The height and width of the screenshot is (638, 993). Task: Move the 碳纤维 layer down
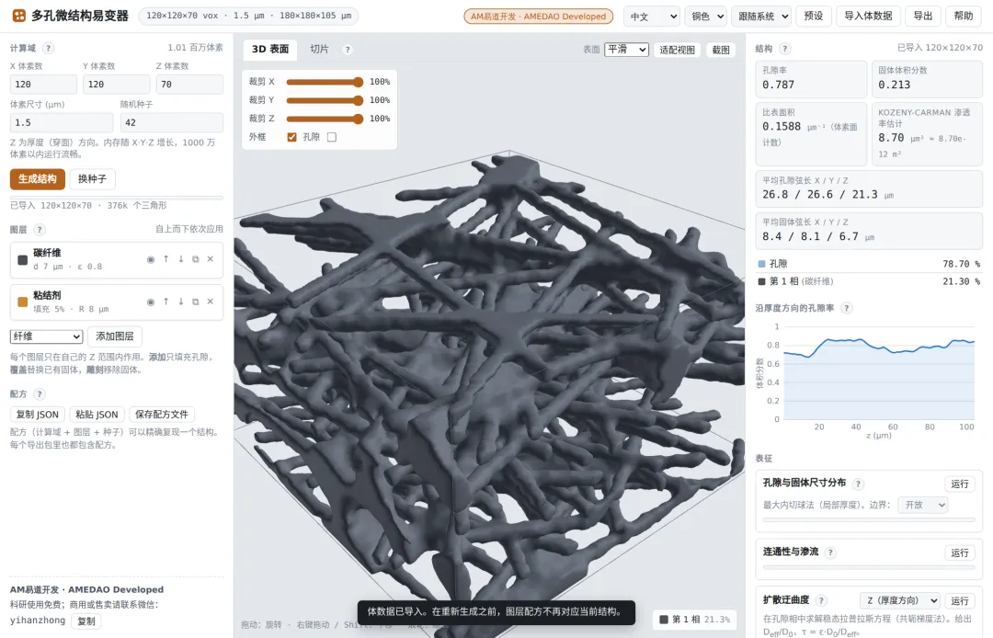[x=181, y=259]
